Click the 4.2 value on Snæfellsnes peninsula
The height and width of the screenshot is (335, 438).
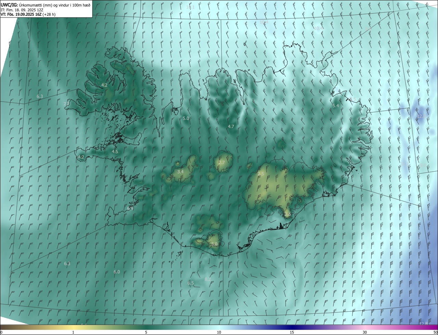coord(81,157)
